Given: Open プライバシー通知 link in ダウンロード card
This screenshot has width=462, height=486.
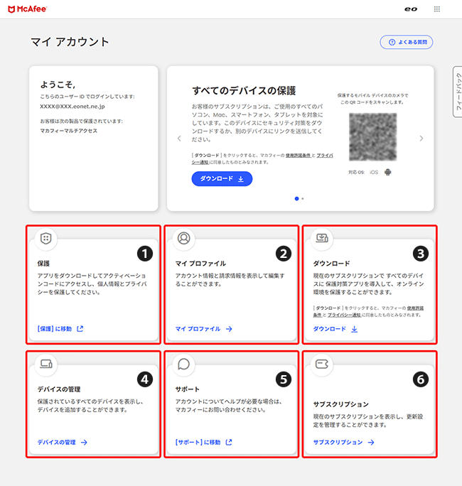Looking at the screenshot, I should [x=344, y=315].
